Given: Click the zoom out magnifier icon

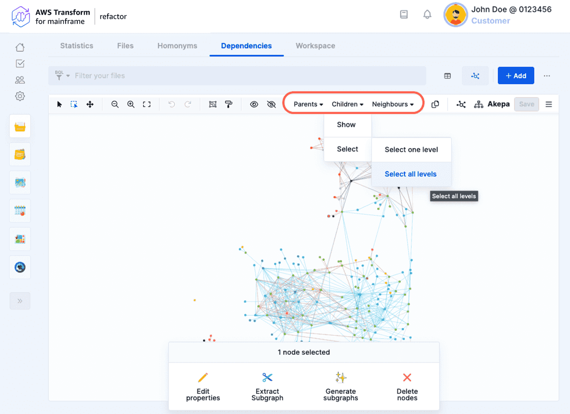Looking at the screenshot, I should coord(115,104).
